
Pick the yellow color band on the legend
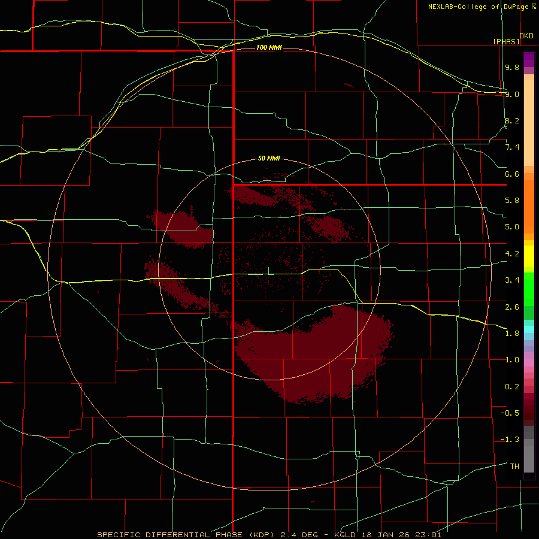click(x=529, y=256)
